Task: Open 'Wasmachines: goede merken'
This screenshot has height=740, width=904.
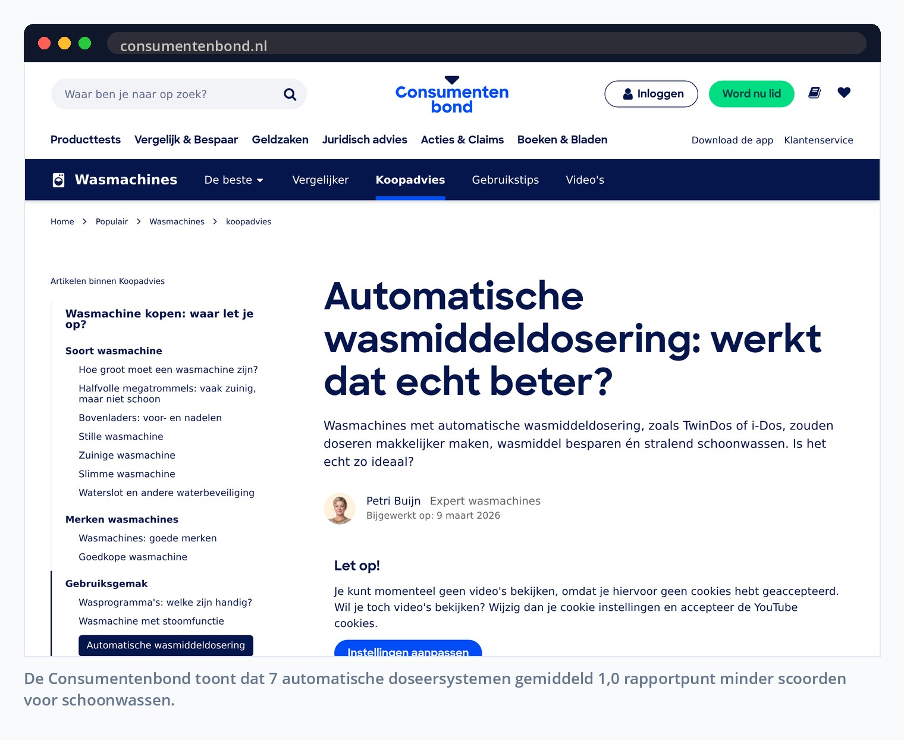Action: [x=147, y=538]
